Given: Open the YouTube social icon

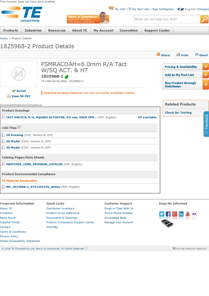Looking at the screenshot, I should [x=188, y=214].
